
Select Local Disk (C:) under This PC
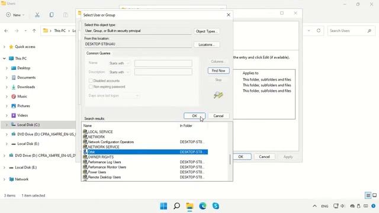(x=28, y=125)
